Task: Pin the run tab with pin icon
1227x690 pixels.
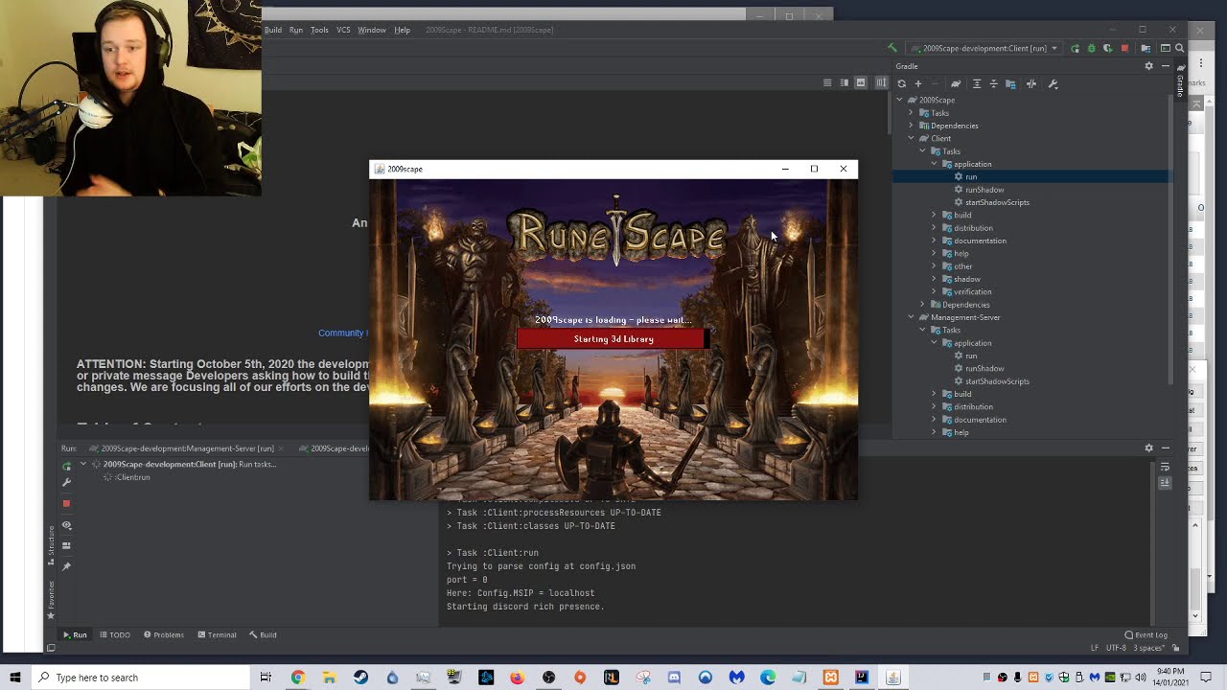Action: (66, 566)
